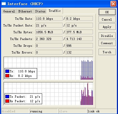Click the Tx/Rx Rate label

(x=24, y=19)
